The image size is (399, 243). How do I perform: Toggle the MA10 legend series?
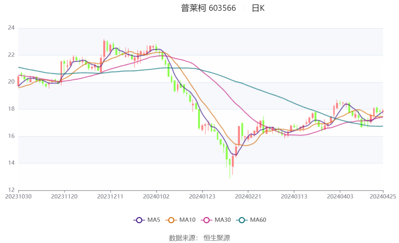180,220
